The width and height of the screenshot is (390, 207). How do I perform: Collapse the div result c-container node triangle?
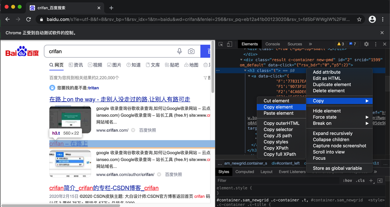241,60
